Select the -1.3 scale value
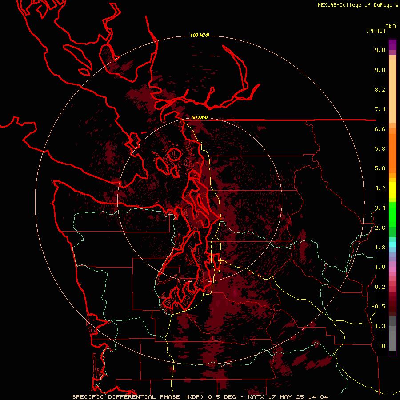The image size is (400, 400). pos(378,326)
